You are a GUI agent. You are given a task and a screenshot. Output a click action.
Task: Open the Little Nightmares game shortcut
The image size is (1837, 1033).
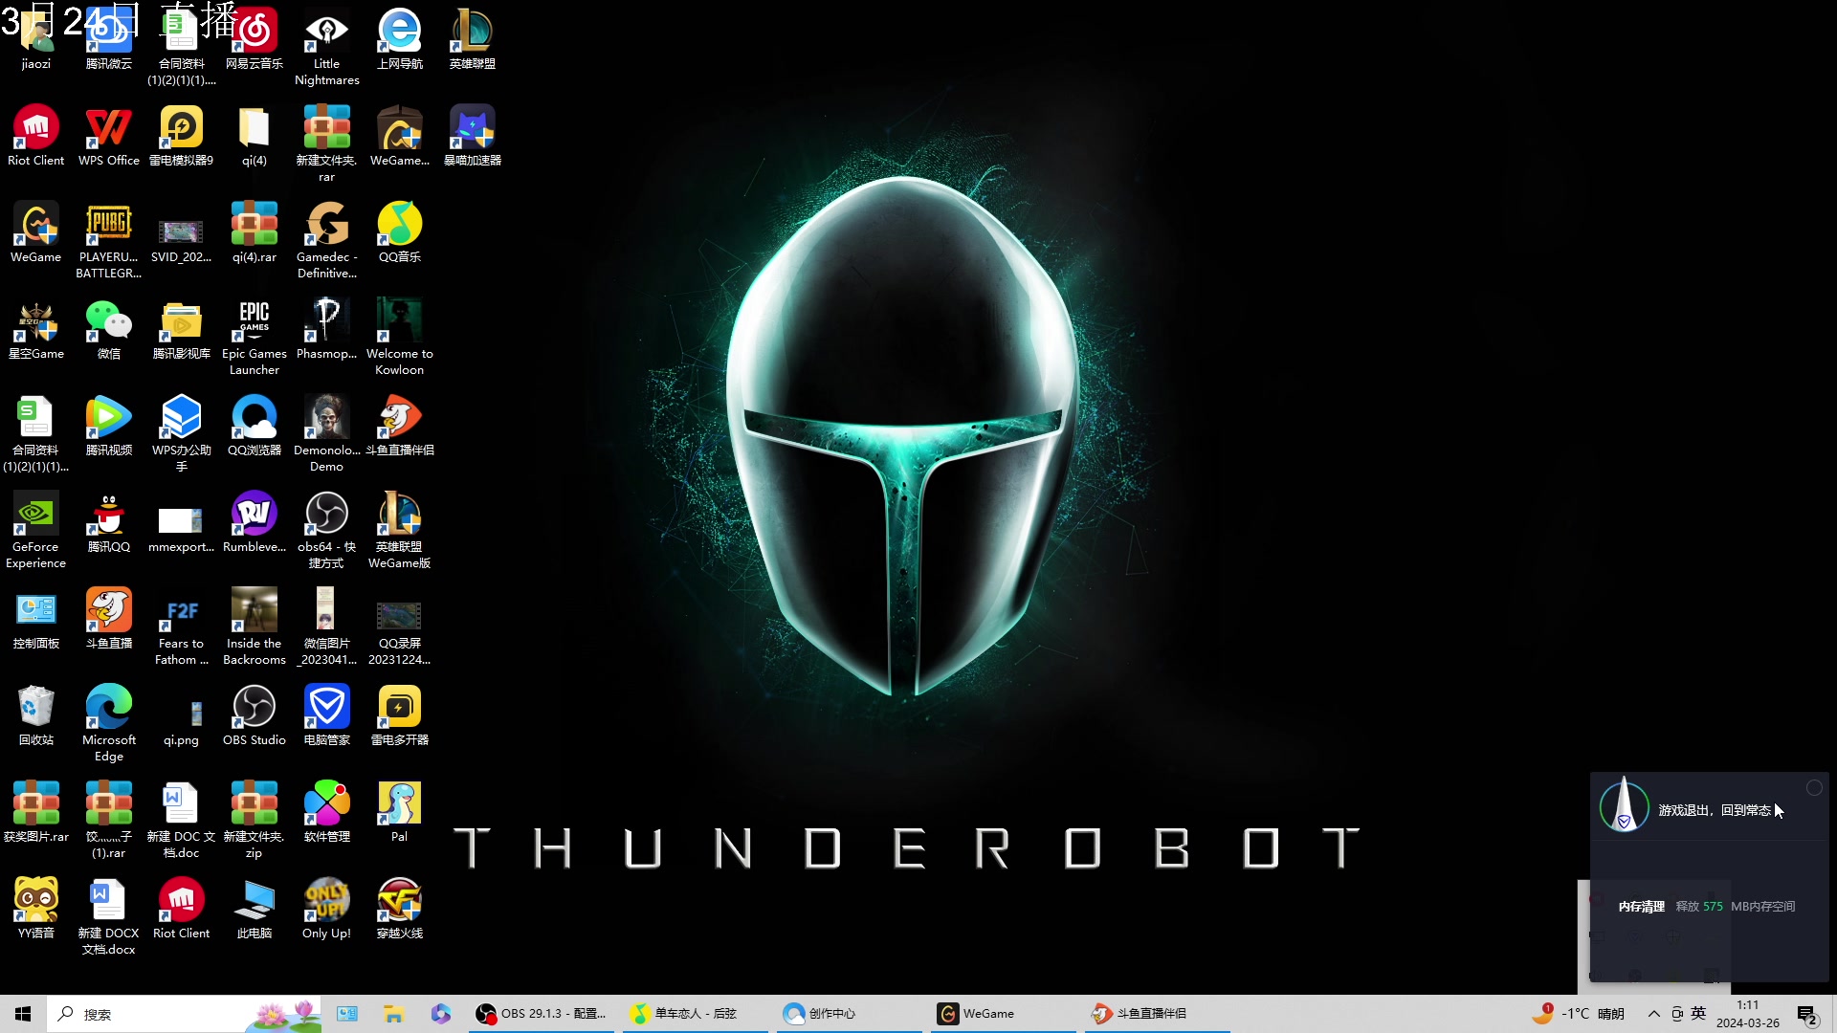(x=327, y=48)
